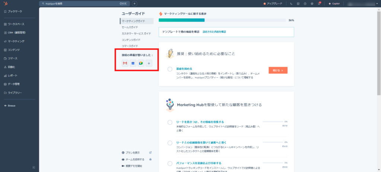Viewport: 381px width, 172px height.
Task: Click the orange bolt icon by progress title
Action: tap(161, 14)
